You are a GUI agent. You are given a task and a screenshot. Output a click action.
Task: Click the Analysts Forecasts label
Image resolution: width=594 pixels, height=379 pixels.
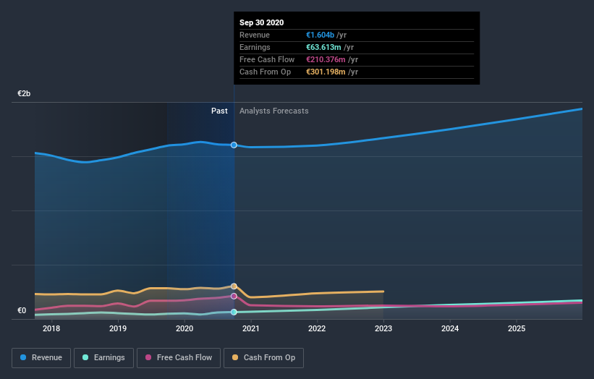tap(274, 111)
